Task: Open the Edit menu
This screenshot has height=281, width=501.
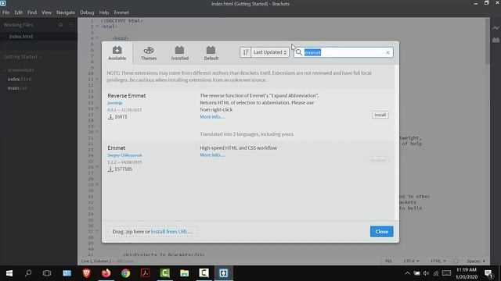Action: coord(19,12)
